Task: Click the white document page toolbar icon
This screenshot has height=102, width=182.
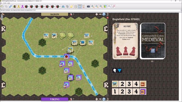Action: (76, 7)
